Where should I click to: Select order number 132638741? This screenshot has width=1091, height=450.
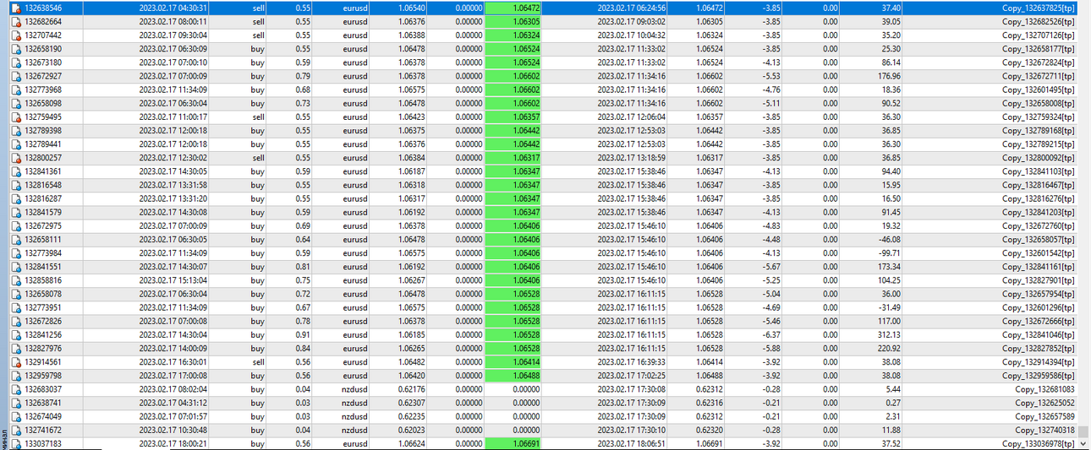coord(43,403)
